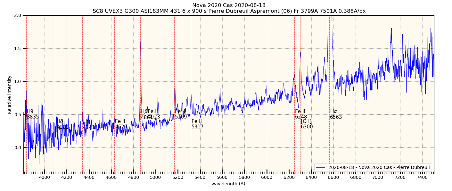Select the plot title Nova 2020 Cas

(229, 5)
